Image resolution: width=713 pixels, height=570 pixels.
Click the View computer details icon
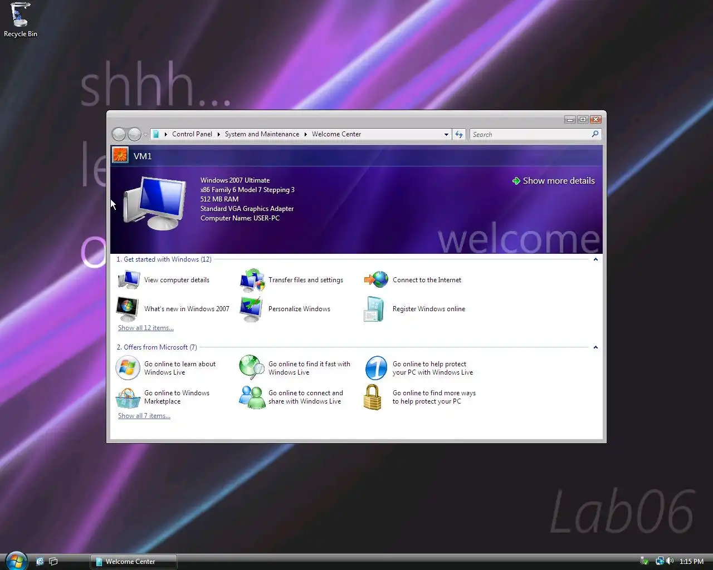129,279
